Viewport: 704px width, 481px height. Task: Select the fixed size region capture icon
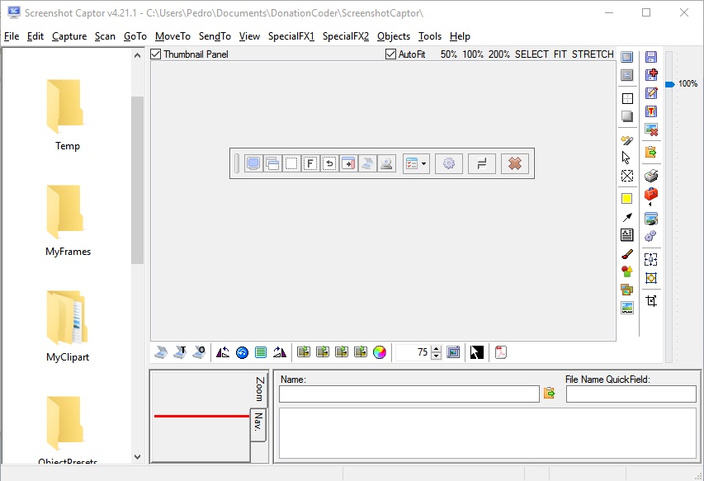309,163
